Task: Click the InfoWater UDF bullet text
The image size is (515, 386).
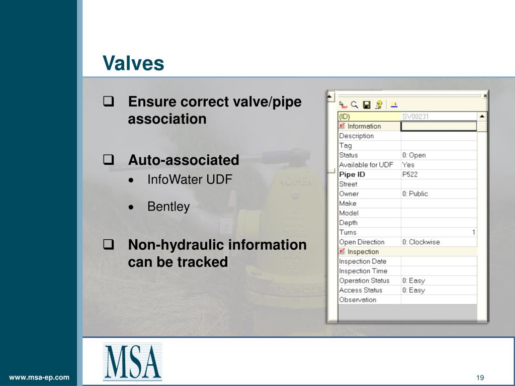Action: [x=190, y=179]
